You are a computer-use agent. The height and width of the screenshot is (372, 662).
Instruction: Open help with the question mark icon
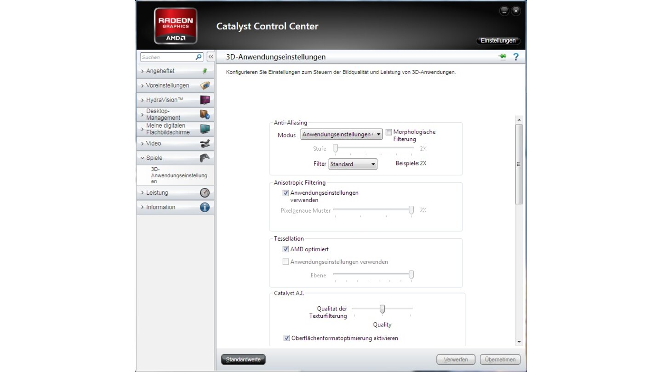516,57
